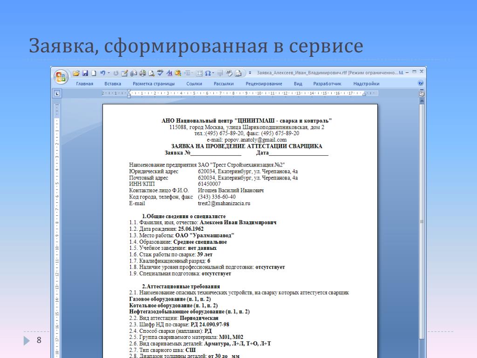
Task: Open Word help with the question mark
Action: [421, 83]
